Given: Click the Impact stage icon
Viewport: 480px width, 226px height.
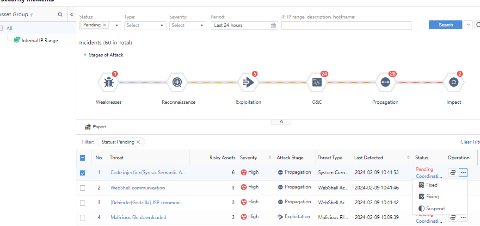Looking at the screenshot, I should click(x=454, y=82).
